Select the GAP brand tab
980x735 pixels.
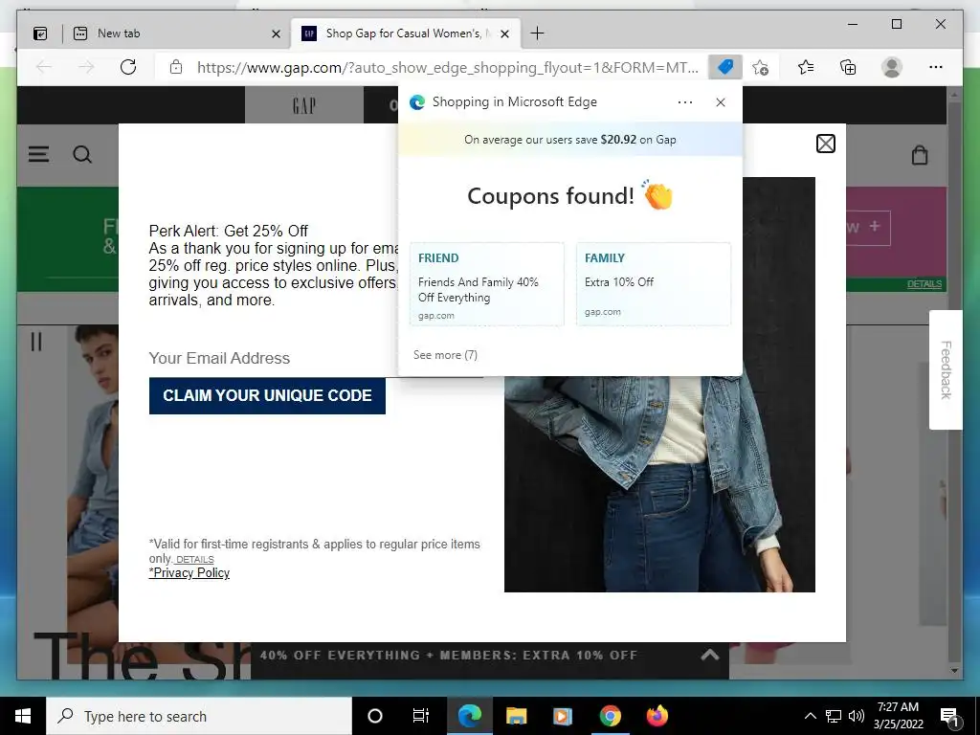(x=304, y=105)
